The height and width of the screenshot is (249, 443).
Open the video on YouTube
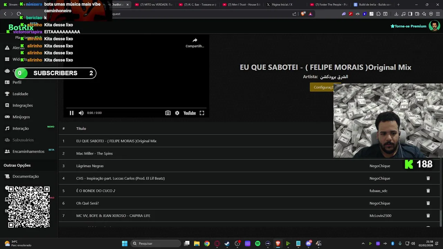pos(190,113)
